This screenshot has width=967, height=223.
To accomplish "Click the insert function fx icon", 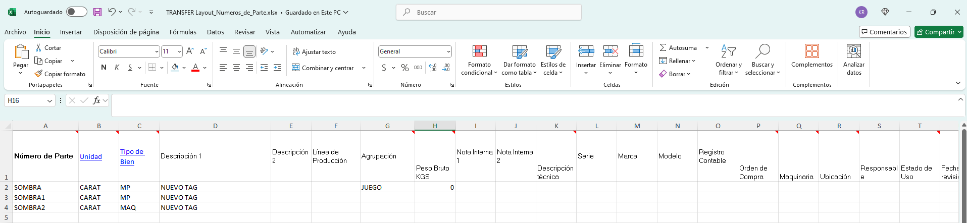I will pos(96,100).
